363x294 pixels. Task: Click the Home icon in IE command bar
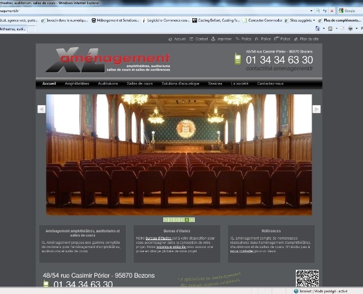[318, 28]
